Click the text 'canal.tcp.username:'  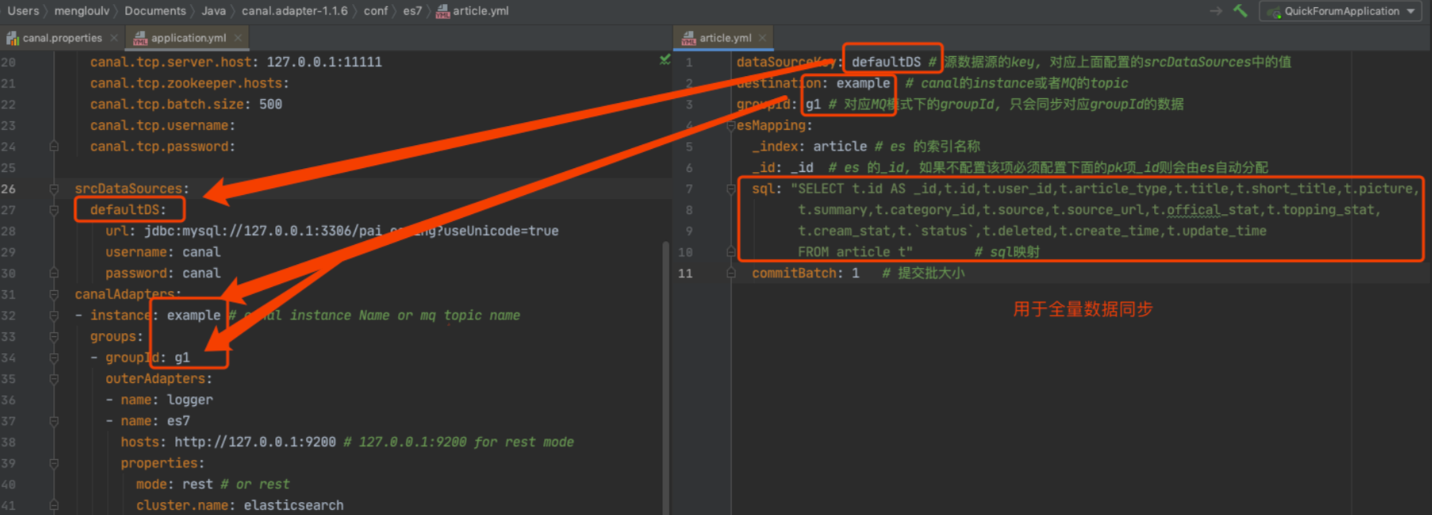click(163, 125)
